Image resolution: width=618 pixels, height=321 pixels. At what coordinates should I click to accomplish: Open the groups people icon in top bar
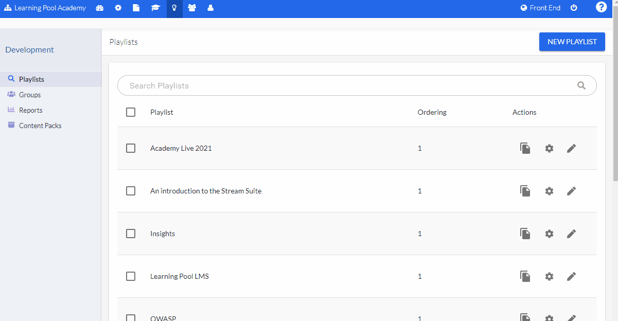point(192,8)
